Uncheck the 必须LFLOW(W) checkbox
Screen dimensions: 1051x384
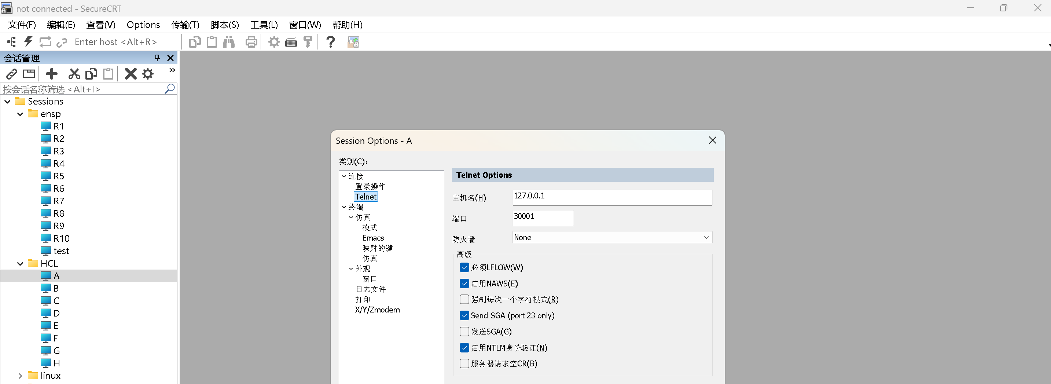coord(464,267)
